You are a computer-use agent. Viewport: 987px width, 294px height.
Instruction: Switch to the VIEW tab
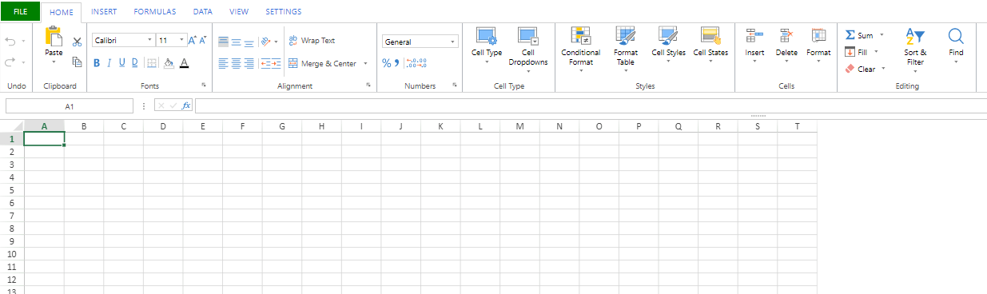238,12
